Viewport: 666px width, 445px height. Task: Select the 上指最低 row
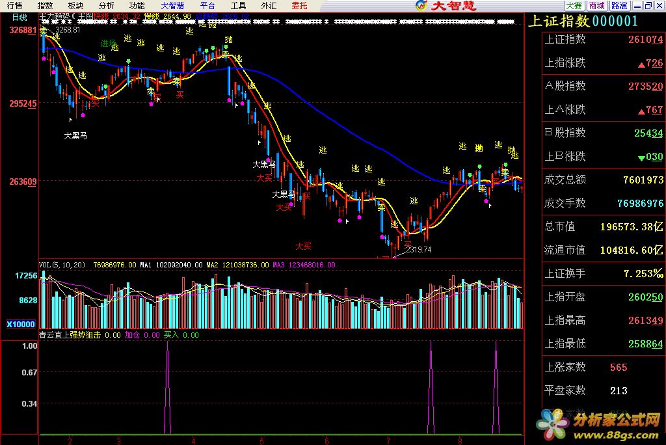coord(603,344)
